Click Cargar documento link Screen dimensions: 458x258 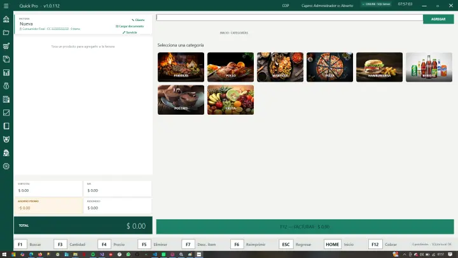130,26
